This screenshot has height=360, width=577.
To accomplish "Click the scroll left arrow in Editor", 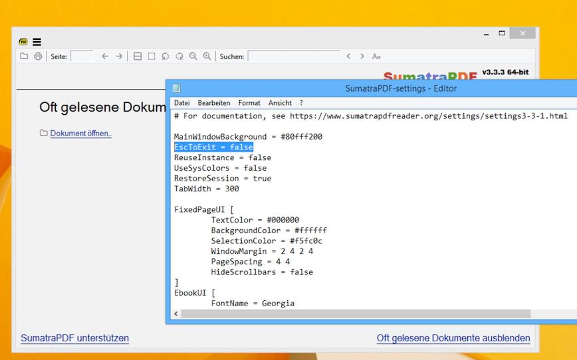I will click(x=176, y=314).
